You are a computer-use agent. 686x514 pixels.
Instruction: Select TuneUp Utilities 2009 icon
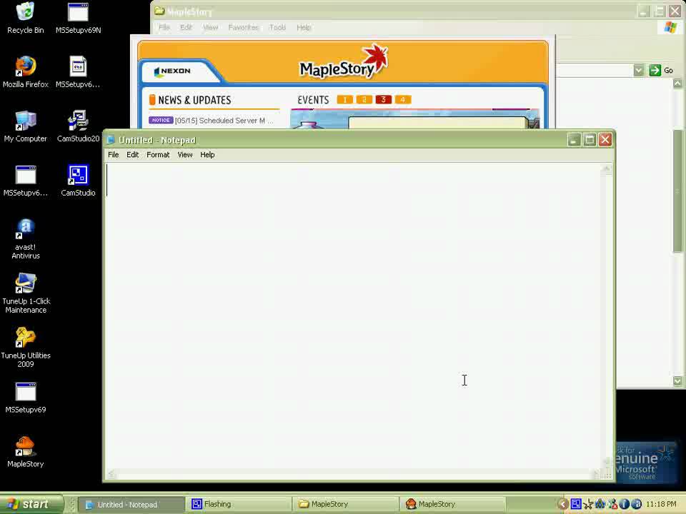coord(26,347)
